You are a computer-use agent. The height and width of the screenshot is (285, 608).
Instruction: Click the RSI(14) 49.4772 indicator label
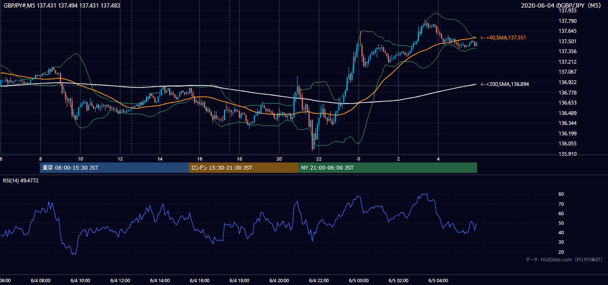click(21, 180)
